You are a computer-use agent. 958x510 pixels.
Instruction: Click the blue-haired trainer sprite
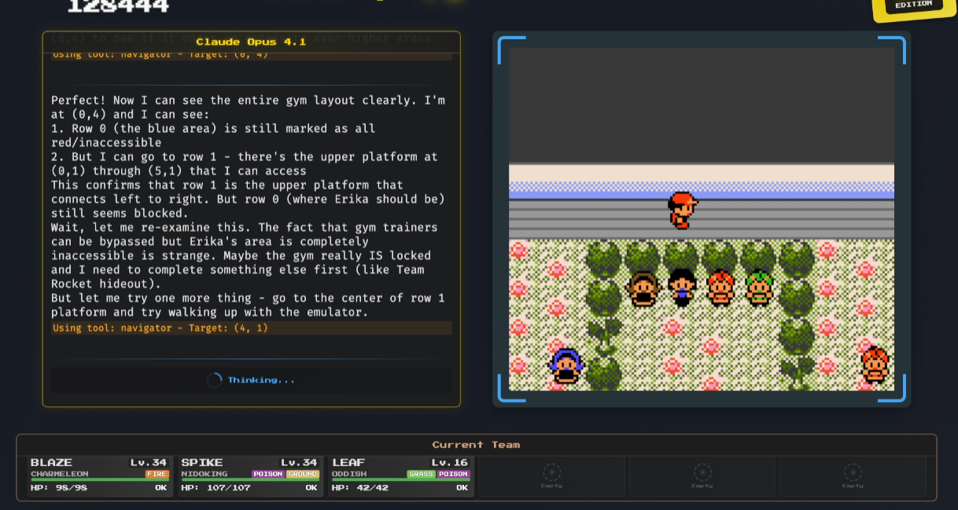[566, 366]
